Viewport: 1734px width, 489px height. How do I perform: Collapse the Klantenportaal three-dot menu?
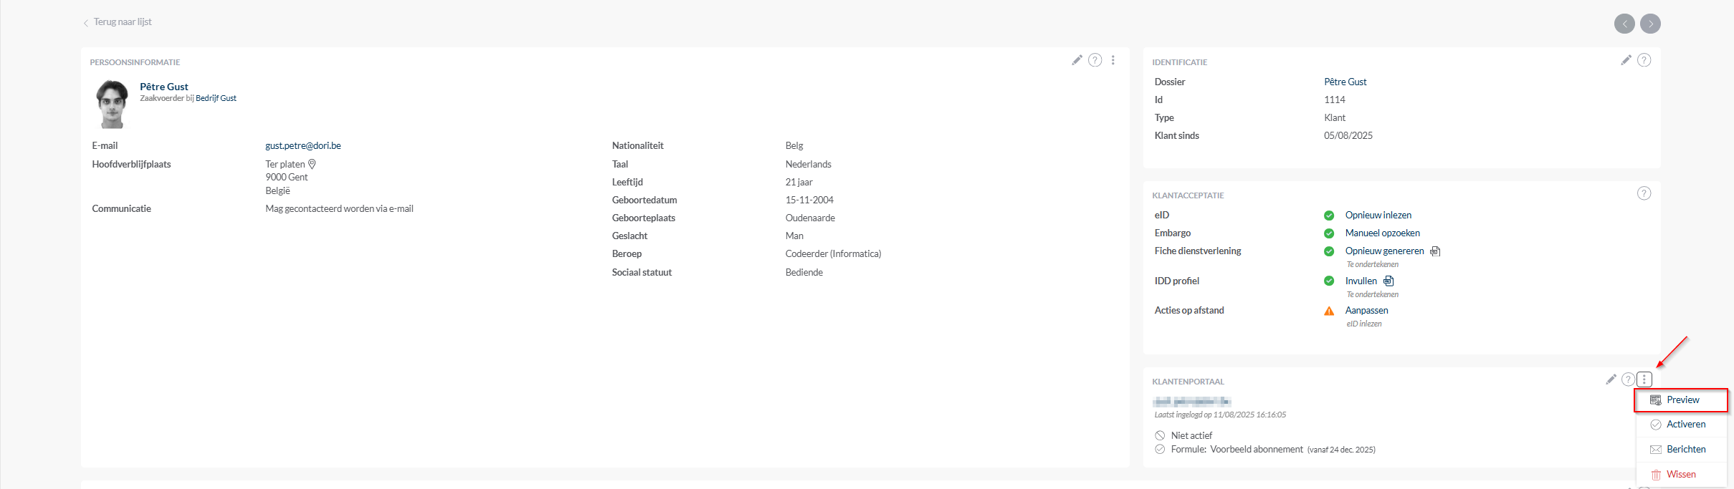click(x=1644, y=379)
